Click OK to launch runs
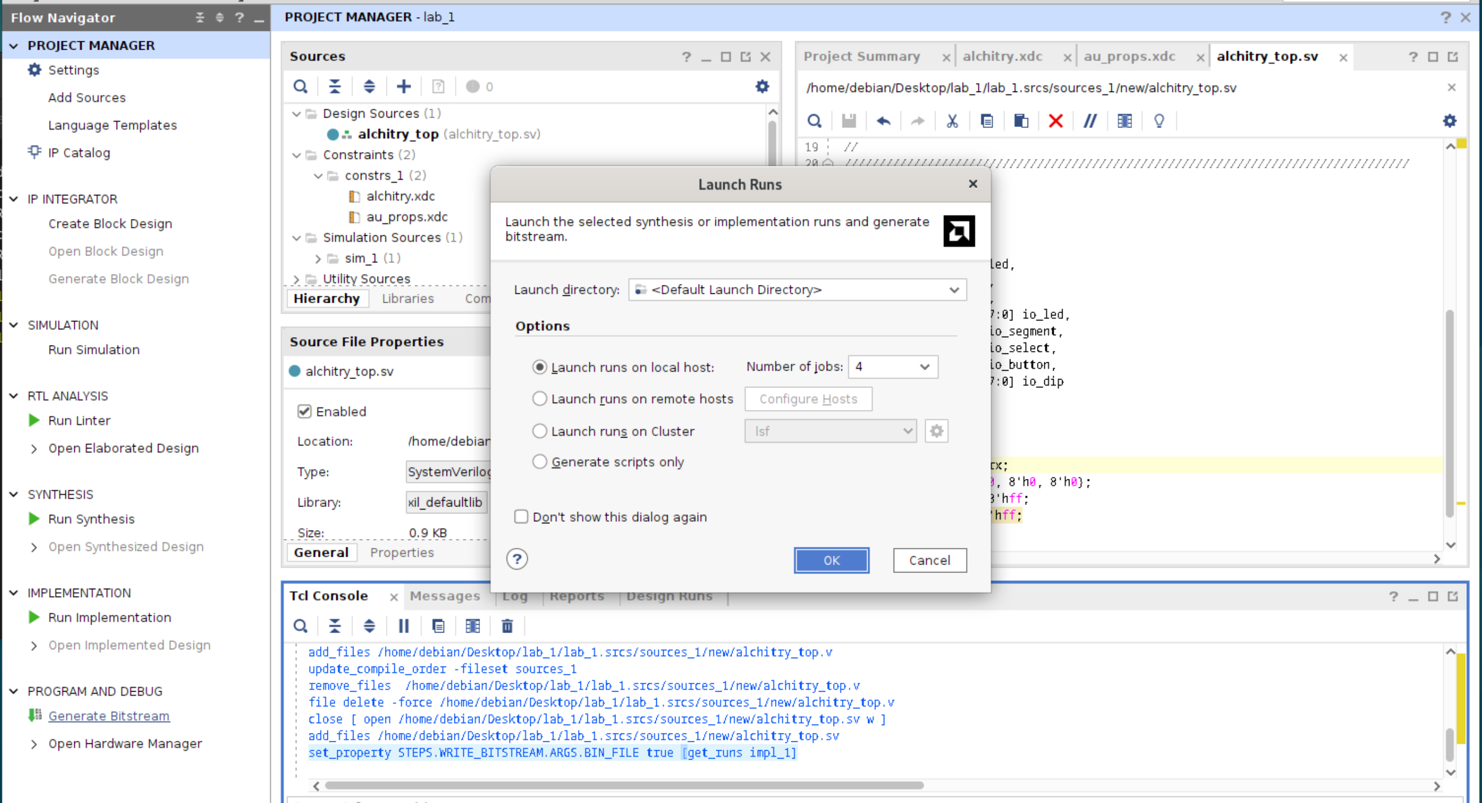Screen dimensions: 1482x803 pos(831,560)
